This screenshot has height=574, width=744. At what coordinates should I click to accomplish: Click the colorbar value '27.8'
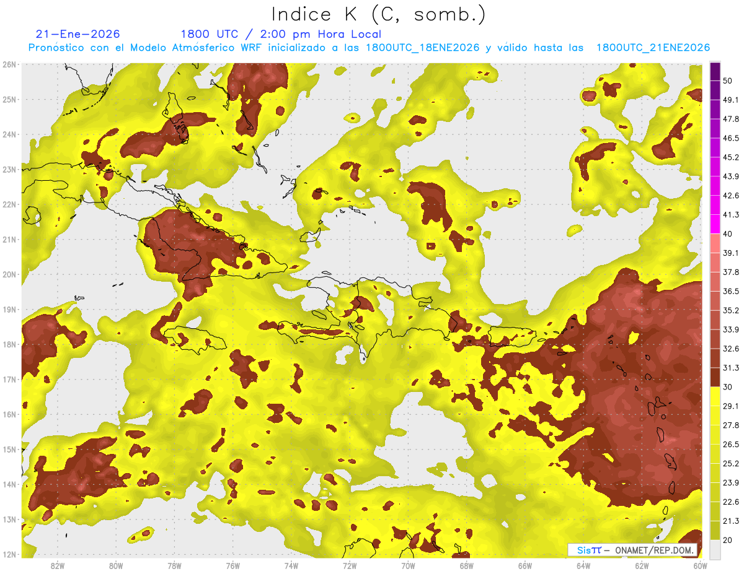click(731, 425)
